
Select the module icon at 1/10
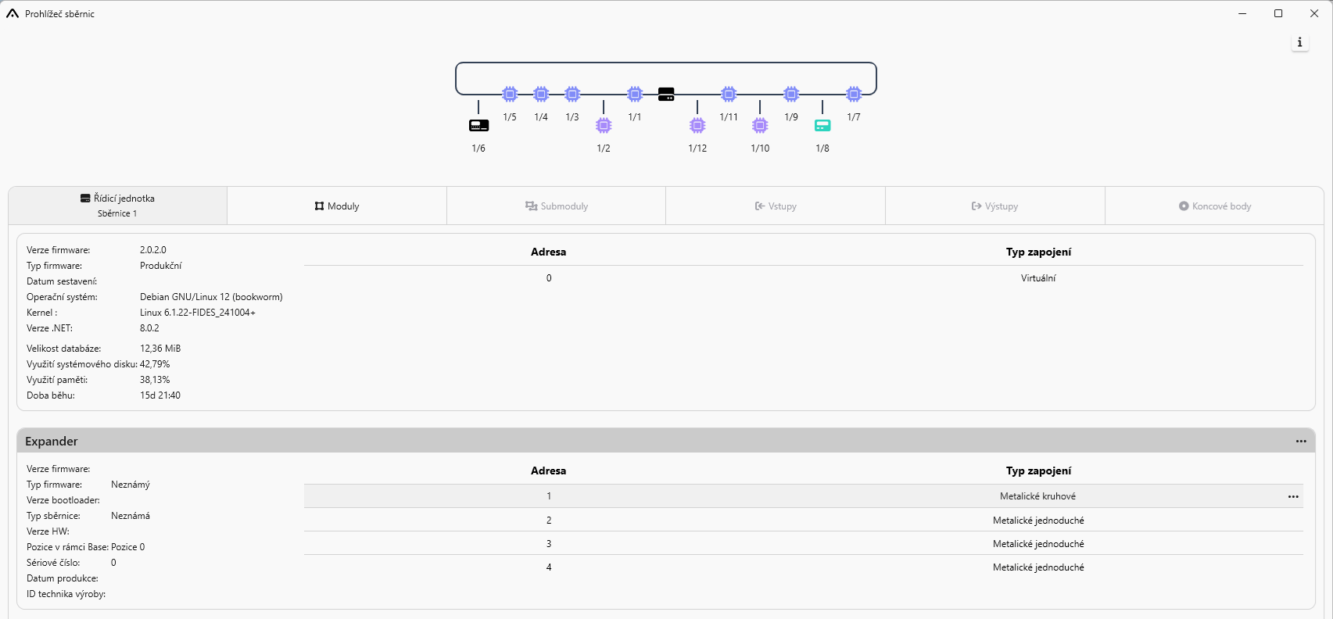(x=760, y=126)
